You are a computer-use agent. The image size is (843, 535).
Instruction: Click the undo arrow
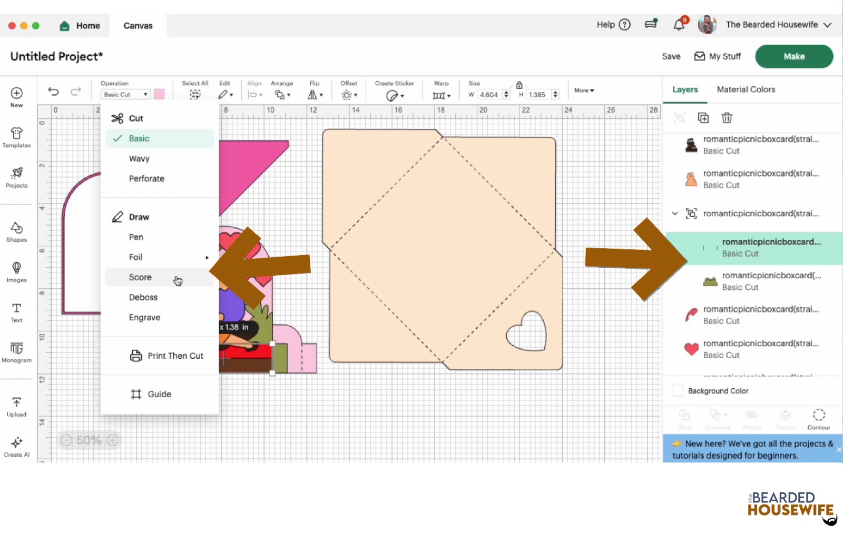53,92
